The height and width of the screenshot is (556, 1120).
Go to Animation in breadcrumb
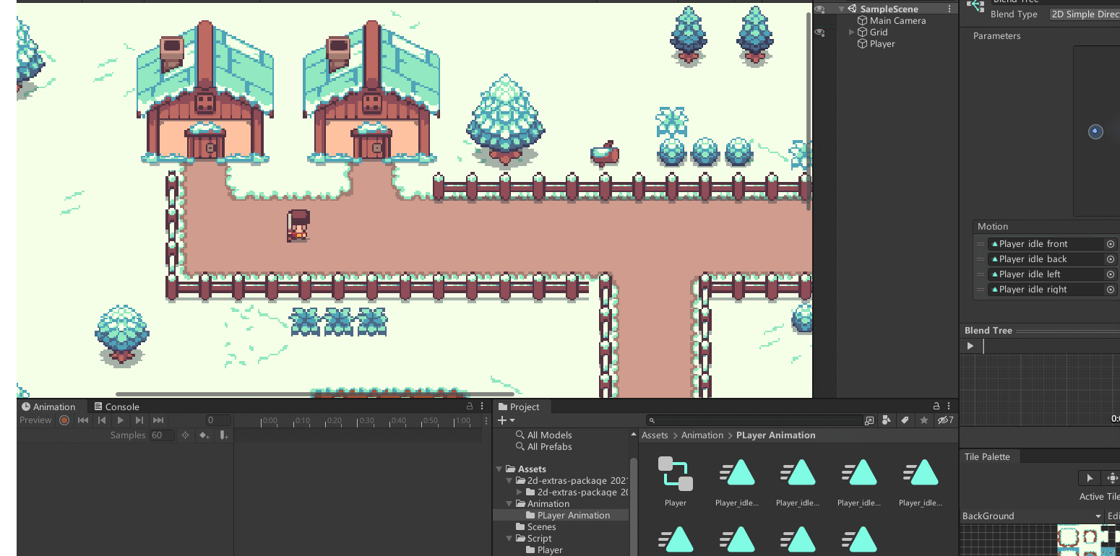[x=702, y=435]
